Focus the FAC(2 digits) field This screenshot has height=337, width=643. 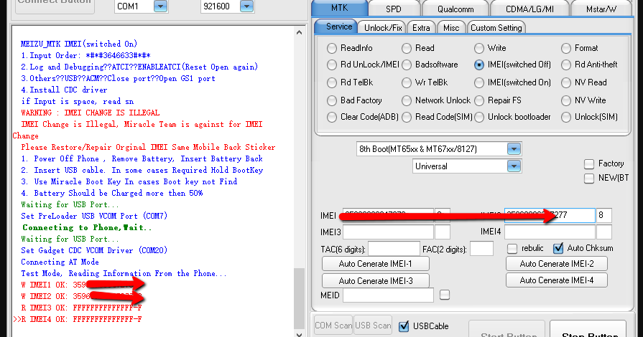[x=481, y=249]
